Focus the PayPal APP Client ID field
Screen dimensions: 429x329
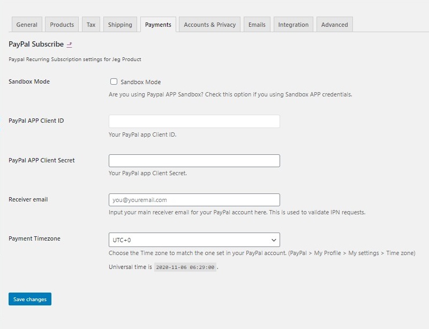[194, 121]
